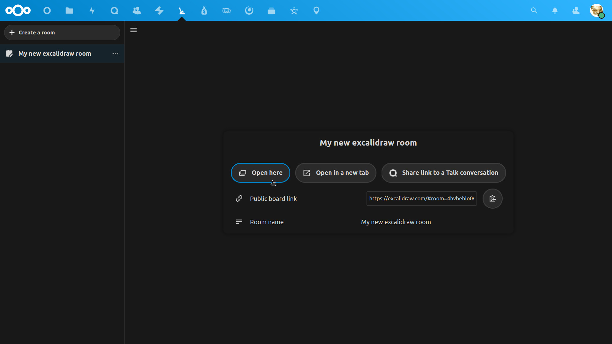The height and width of the screenshot is (344, 612).
Task: Click the public board link field
Action: pyautogui.click(x=421, y=199)
